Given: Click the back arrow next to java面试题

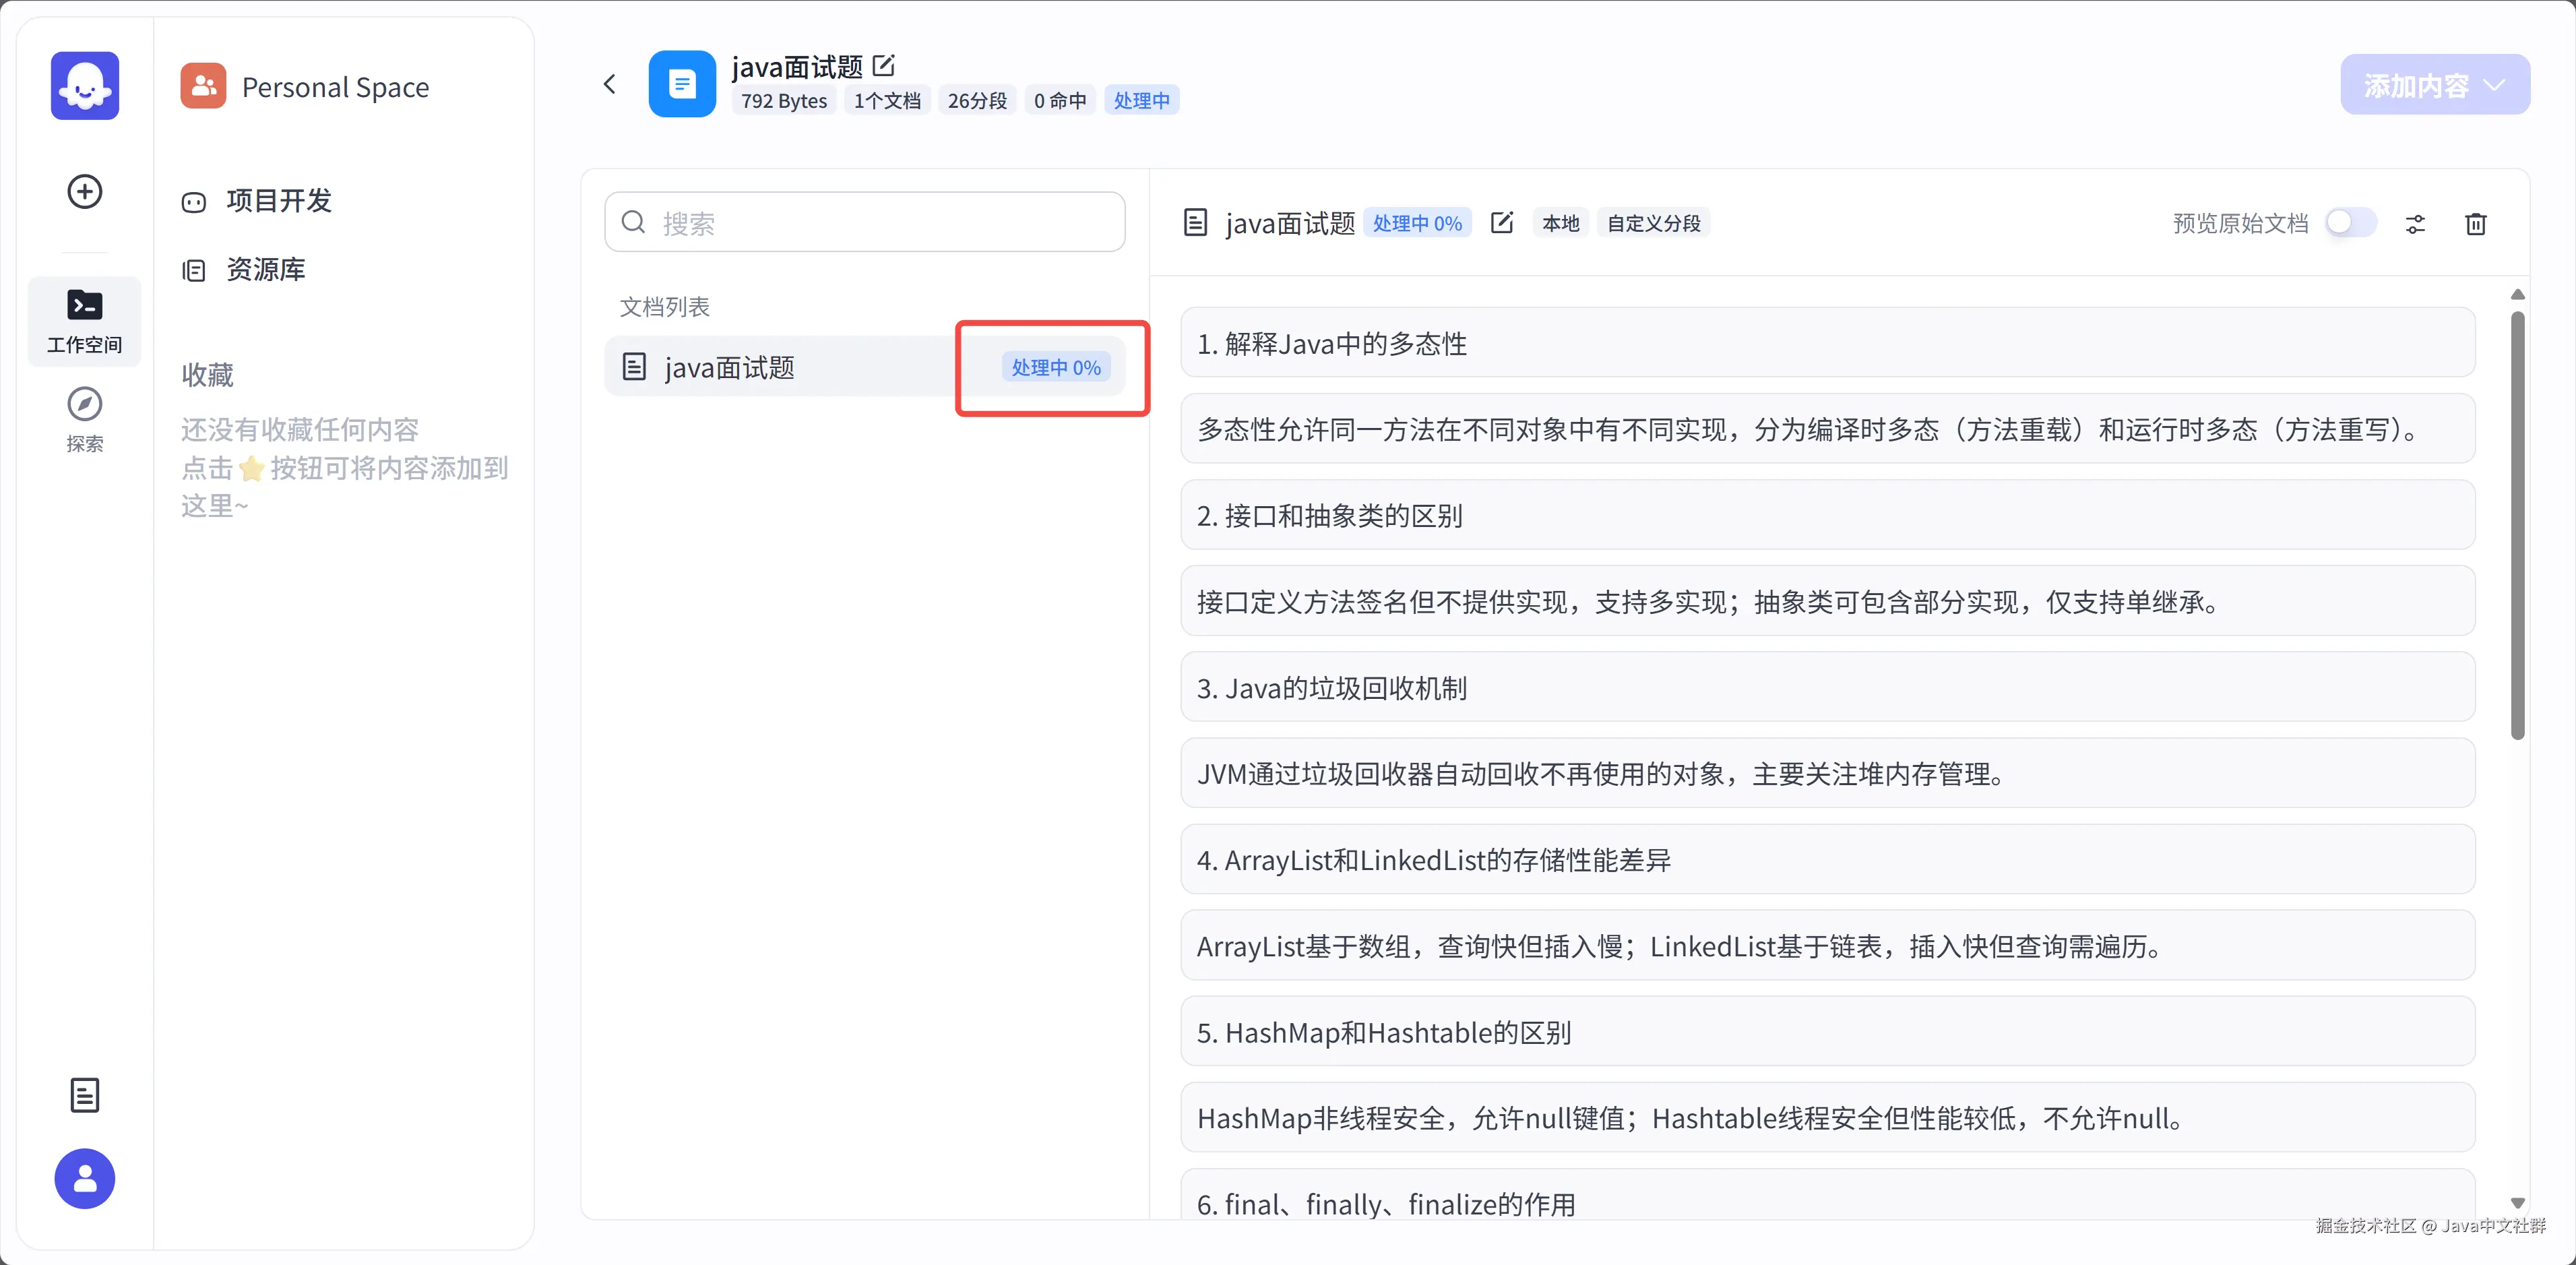Looking at the screenshot, I should (610, 84).
